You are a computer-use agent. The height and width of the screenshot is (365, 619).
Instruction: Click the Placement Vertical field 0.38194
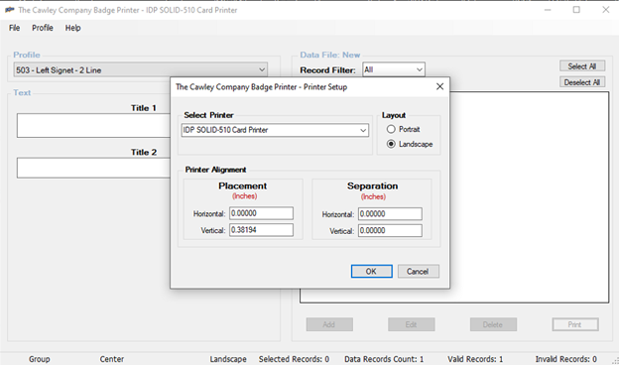tap(261, 230)
